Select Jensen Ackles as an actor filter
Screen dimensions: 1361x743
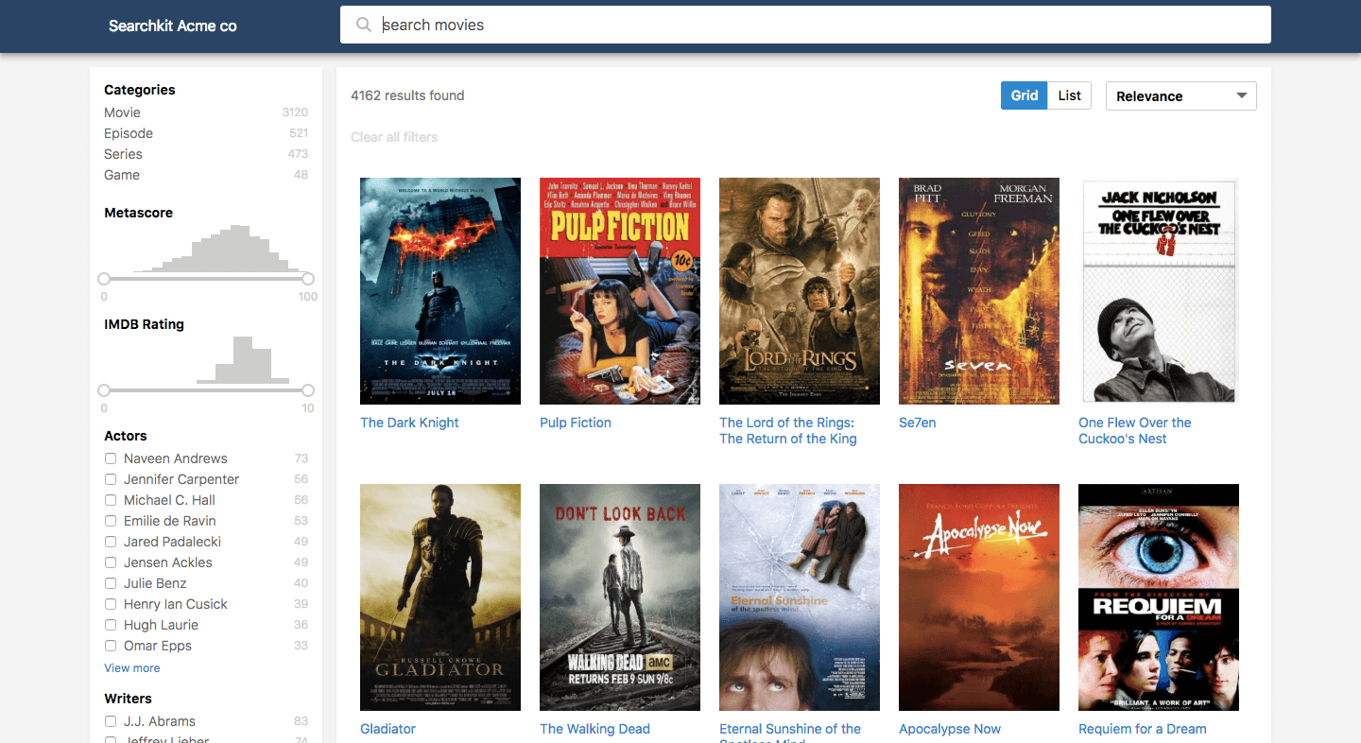click(x=110, y=562)
